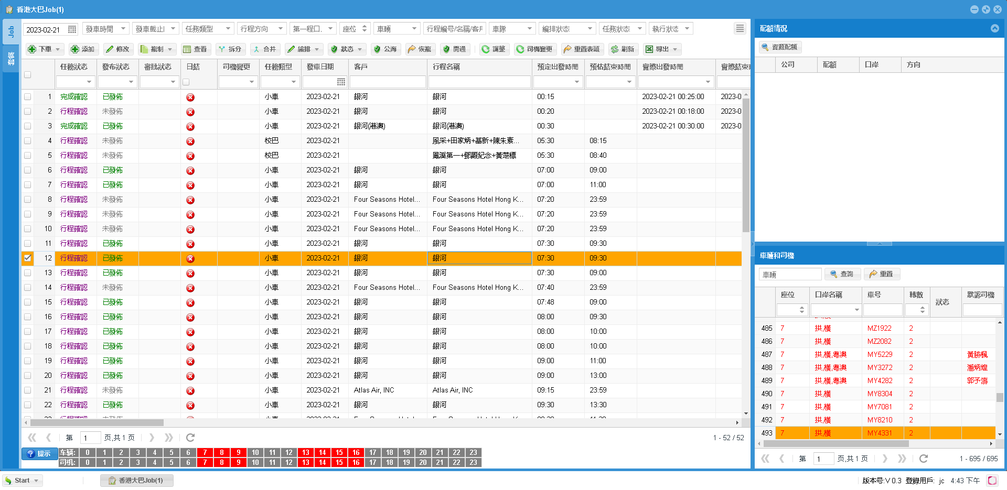Click the 添加 (add) button with green plus icon

point(82,49)
